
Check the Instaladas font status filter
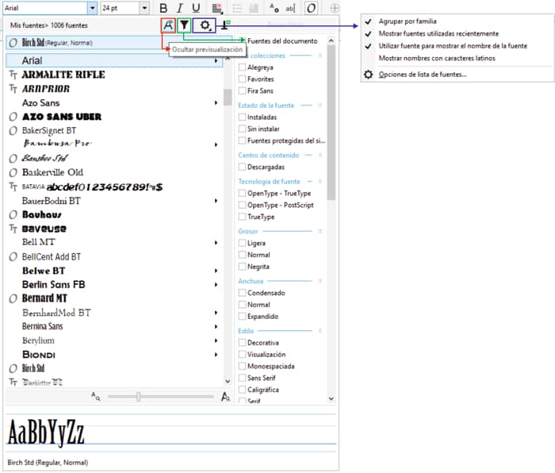pyautogui.click(x=243, y=117)
